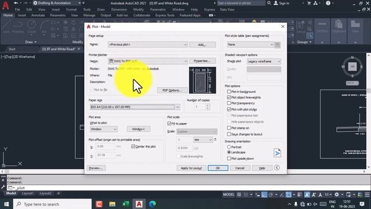Toggle polar tracking icon in status bar
This screenshot has width=371, height=209.
coord(271,194)
